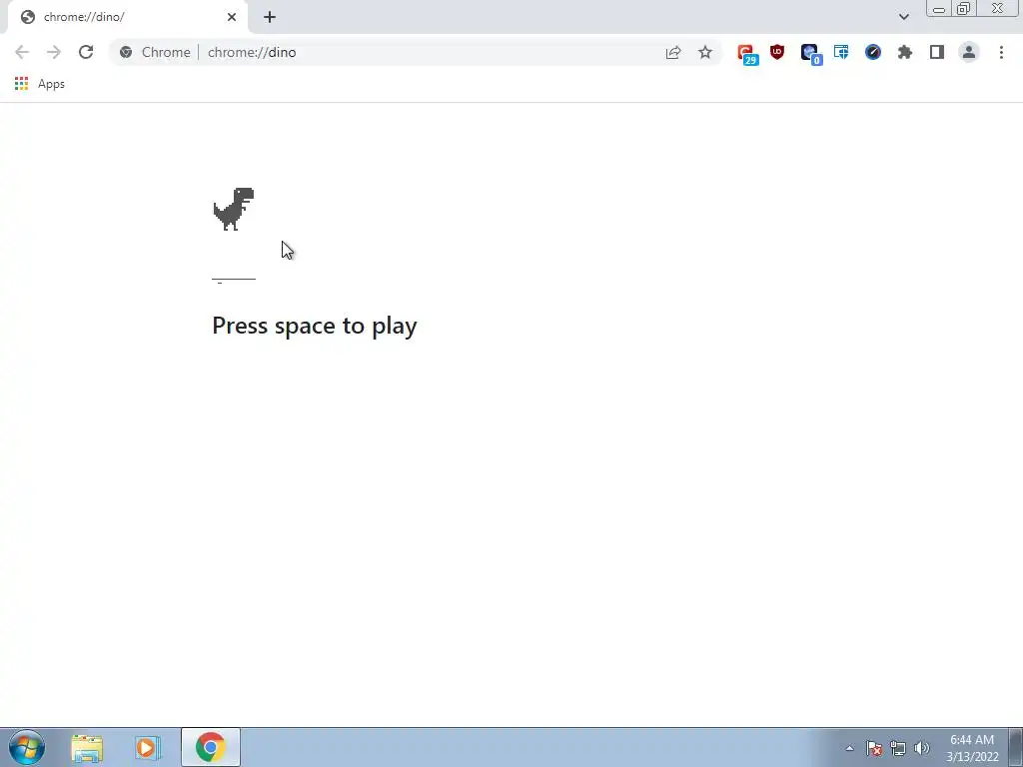
Task: Click the Chrome taskbar button
Action: [210, 747]
